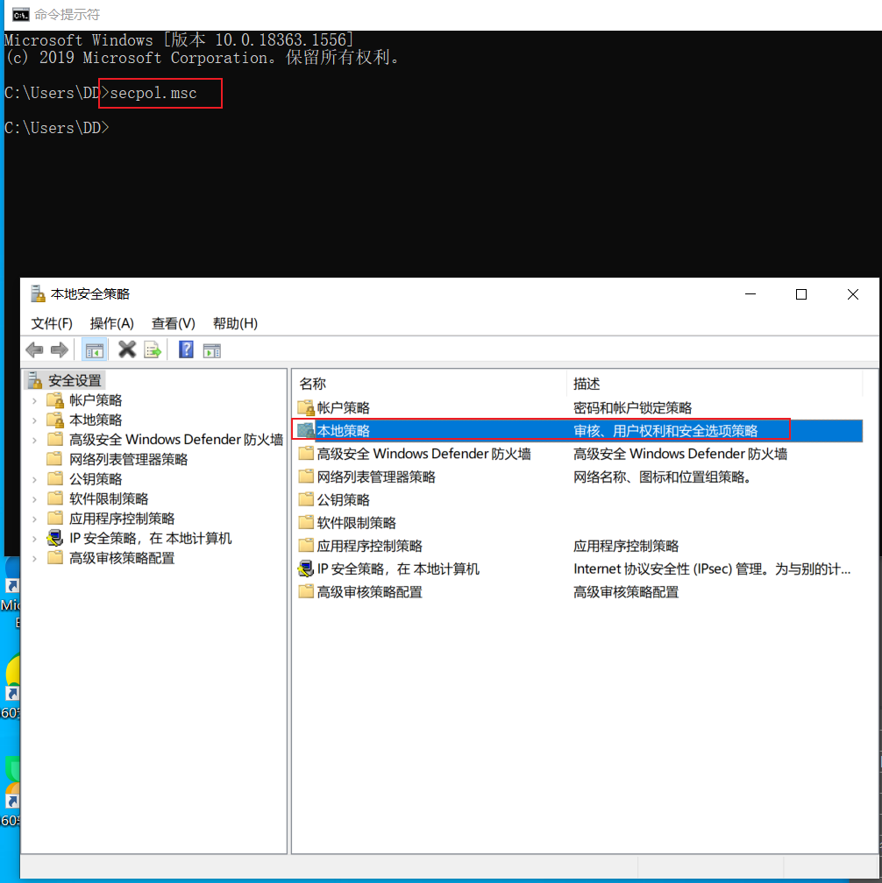Select 网络列表管理器策略 in the tree
This screenshot has height=883, width=882.
pyautogui.click(x=129, y=460)
